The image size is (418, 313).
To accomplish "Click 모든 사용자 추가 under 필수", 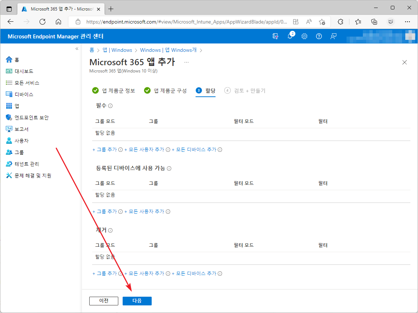I will 144,150.
